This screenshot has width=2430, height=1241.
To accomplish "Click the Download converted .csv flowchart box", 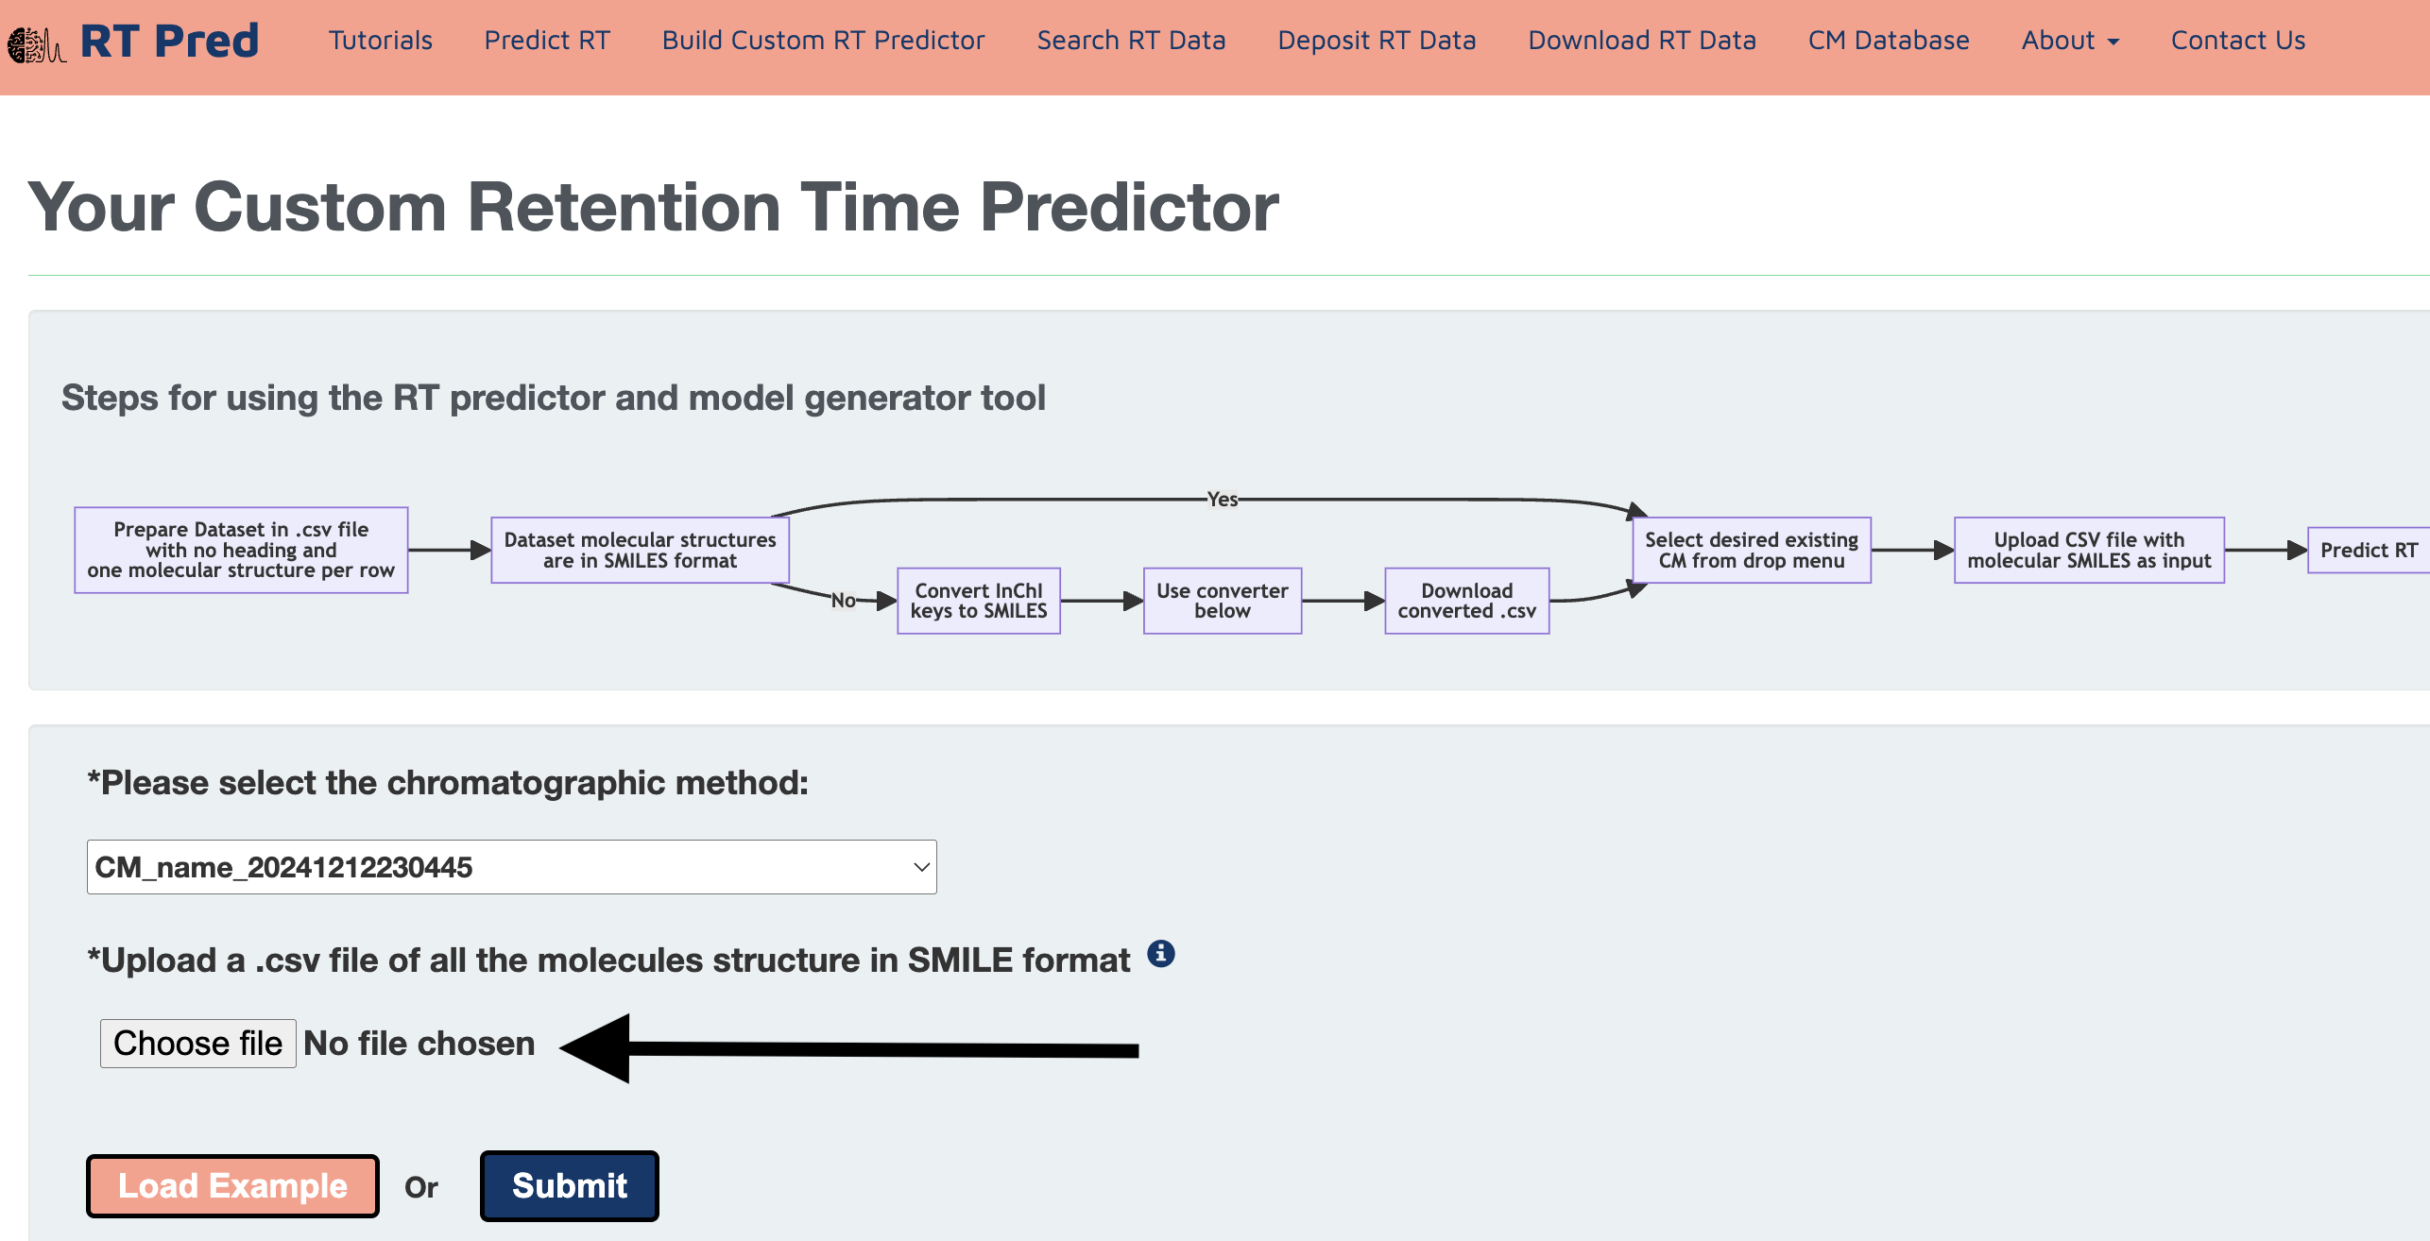I will (1466, 601).
